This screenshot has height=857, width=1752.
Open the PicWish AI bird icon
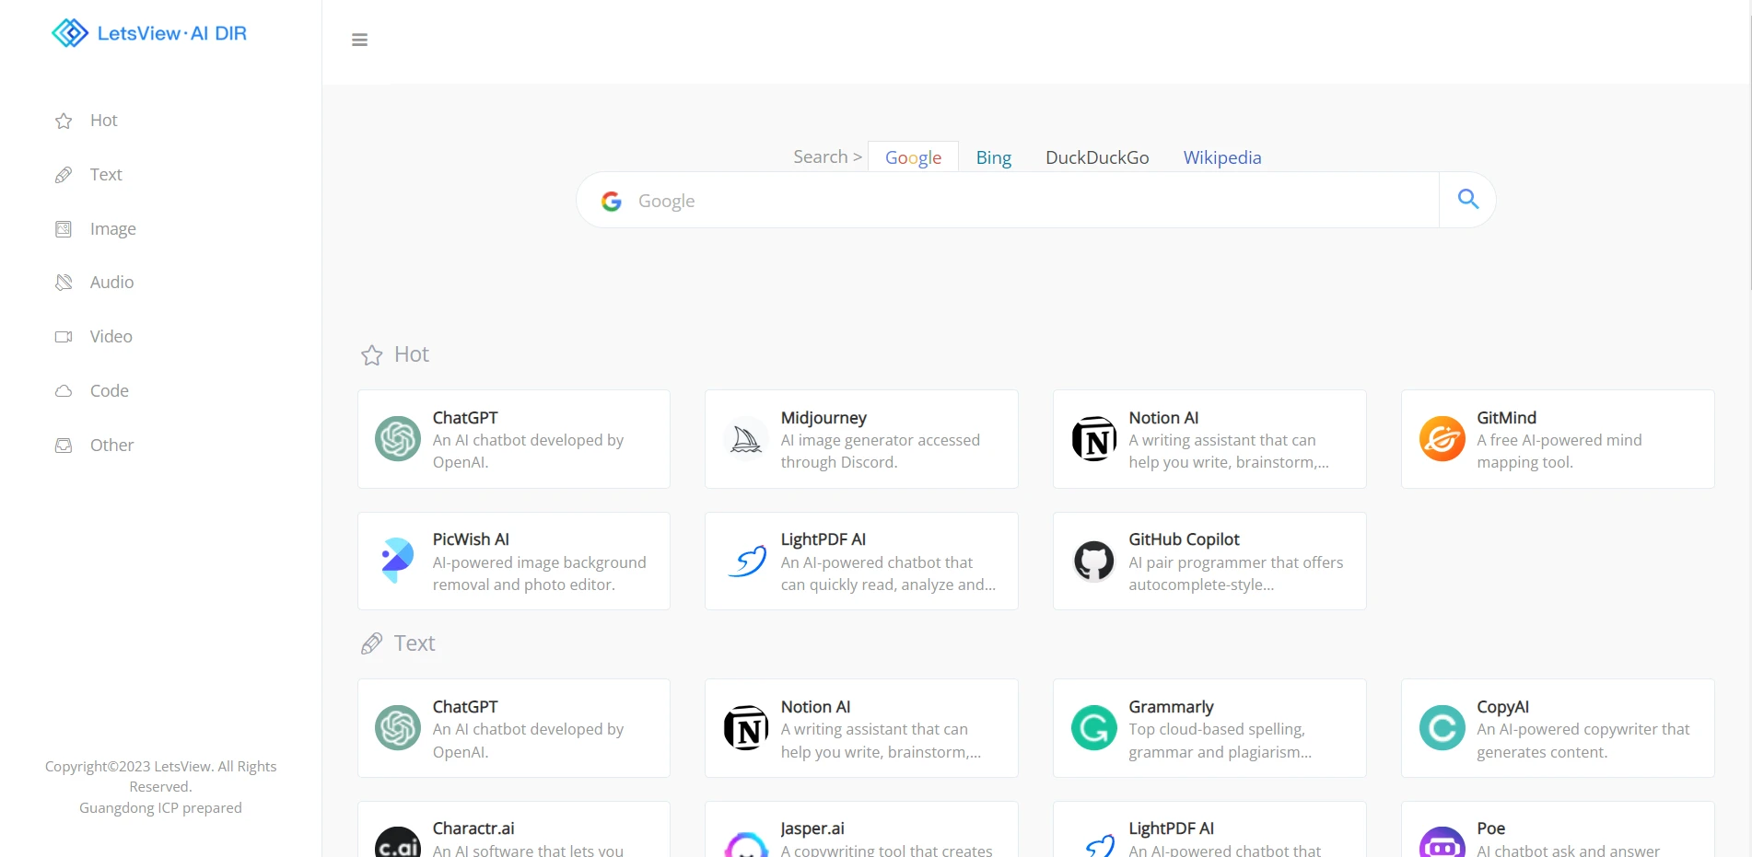click(398, 561)
